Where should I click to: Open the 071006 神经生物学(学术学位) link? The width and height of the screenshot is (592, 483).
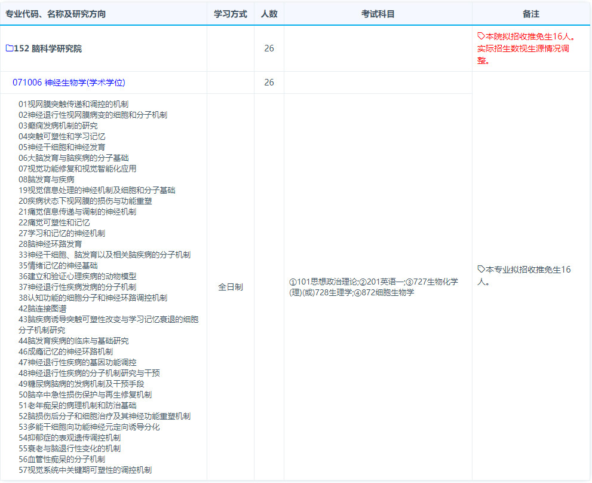[x=69, y=82]
